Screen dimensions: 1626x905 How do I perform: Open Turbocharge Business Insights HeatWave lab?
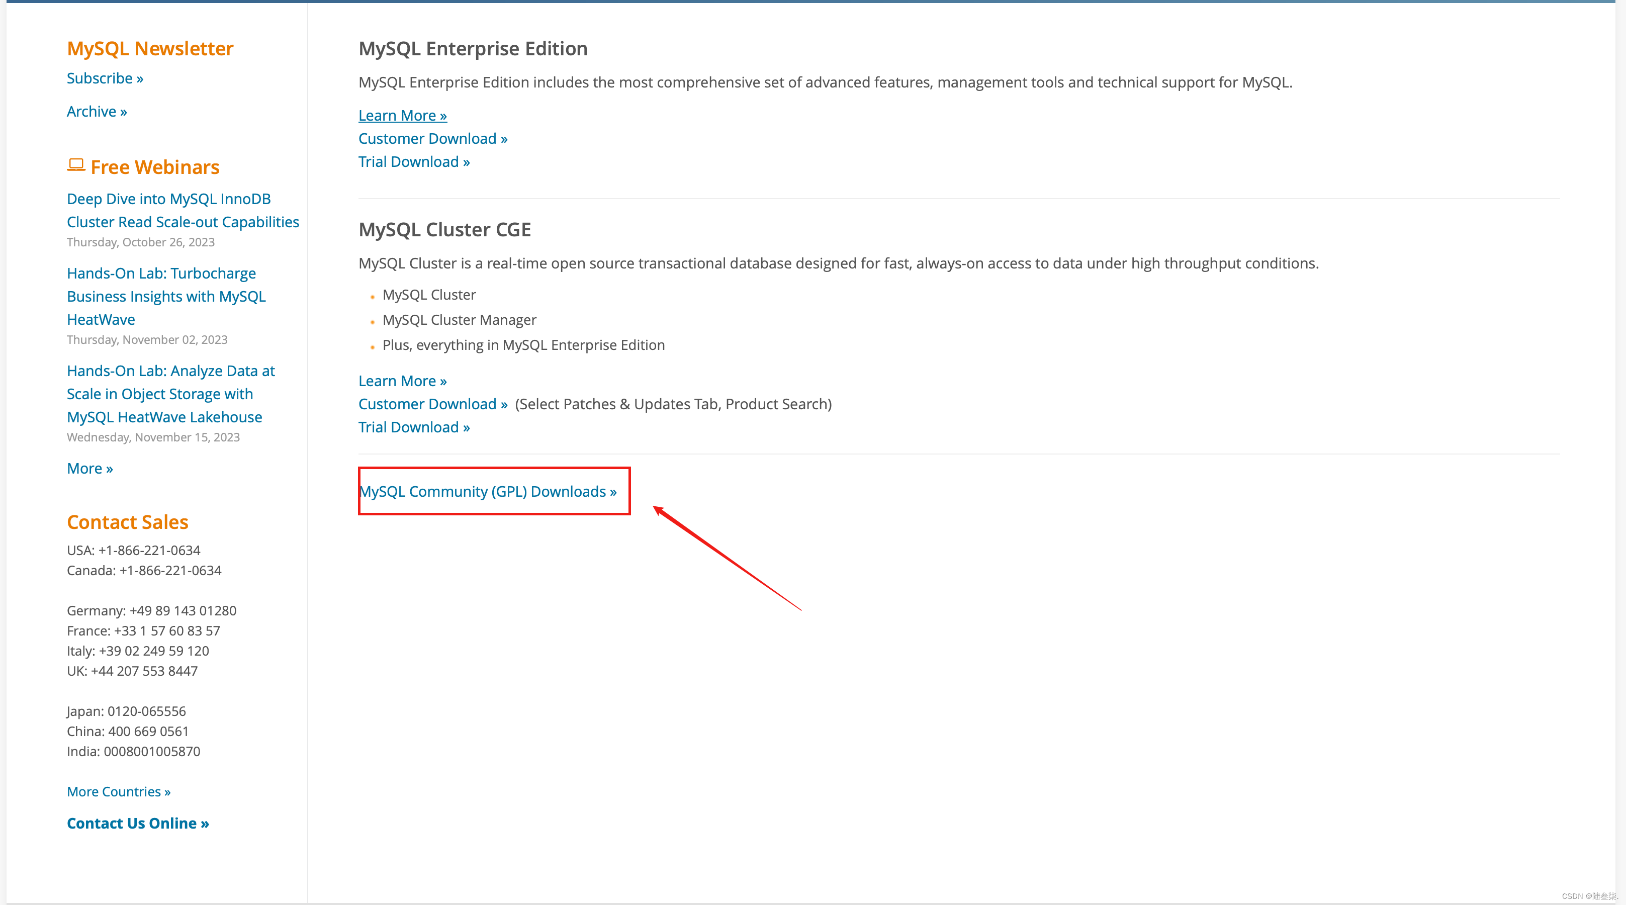click(x=166, y=296)
